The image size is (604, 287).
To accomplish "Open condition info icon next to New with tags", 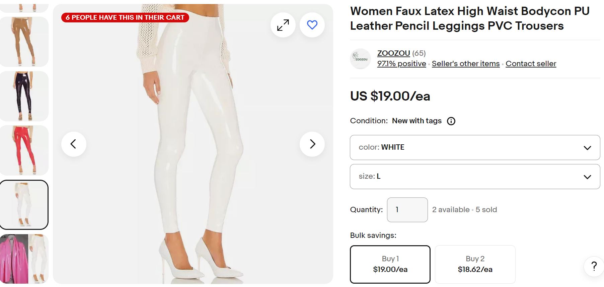I will pyautogui.click(x=451, y=121).
